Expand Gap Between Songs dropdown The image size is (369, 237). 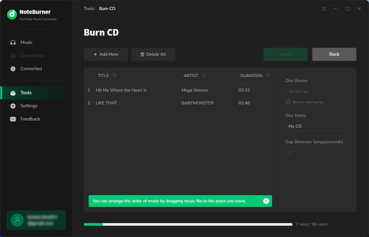(316, 153)
